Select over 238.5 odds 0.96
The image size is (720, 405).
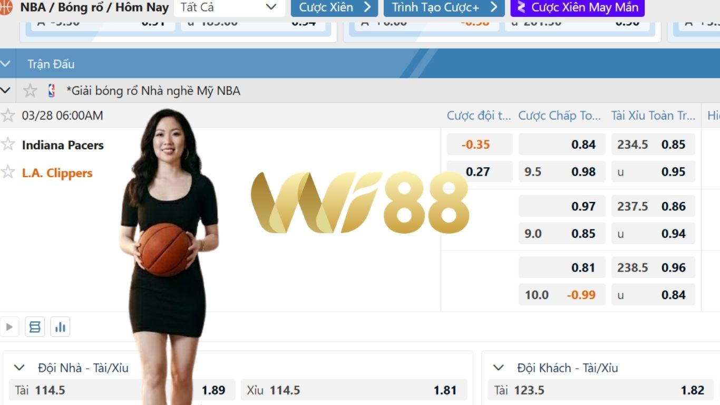point(653,267)
